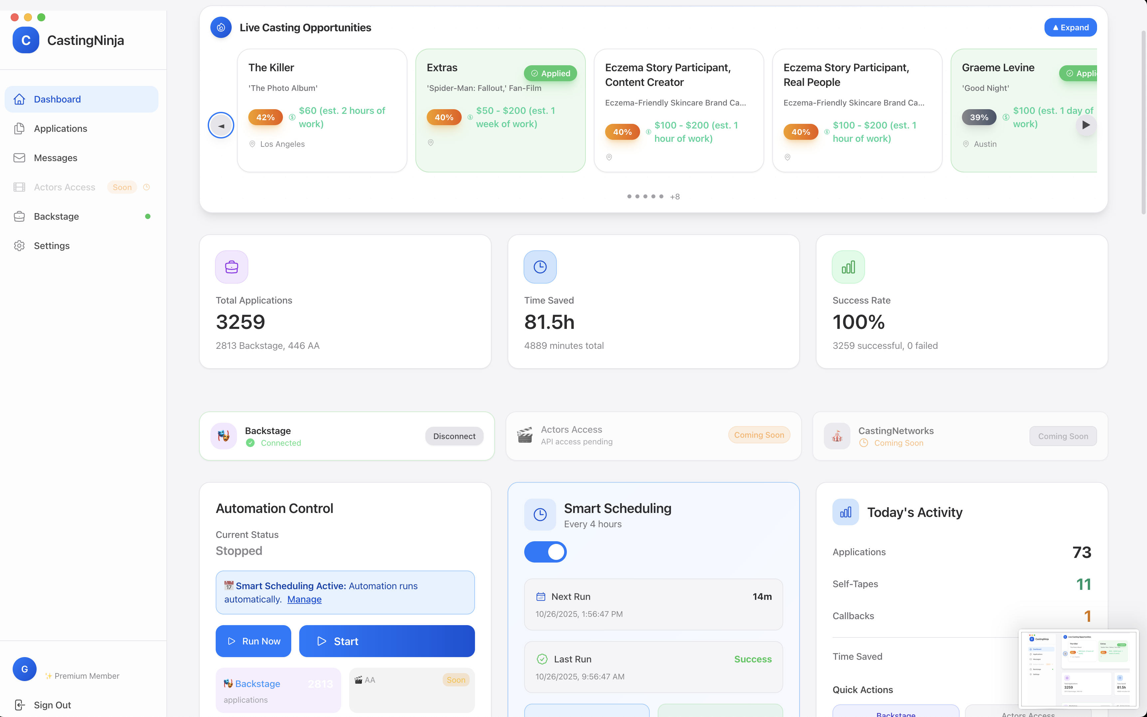Click the Today's Activity chart icon
Image resolution: width=1147 pixels, height=717 pixels.
pos(845,512)
